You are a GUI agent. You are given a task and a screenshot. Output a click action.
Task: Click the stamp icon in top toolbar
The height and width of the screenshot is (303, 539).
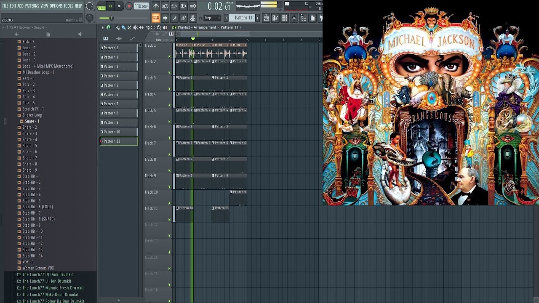(x=193, y=18)
